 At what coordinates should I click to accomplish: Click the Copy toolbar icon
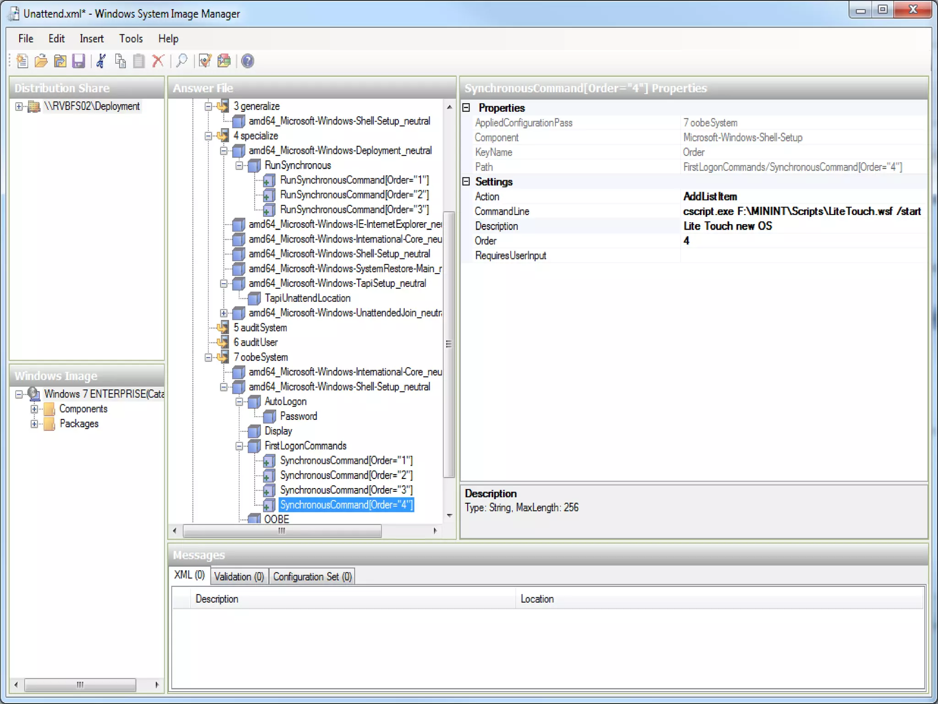point(120,61)
